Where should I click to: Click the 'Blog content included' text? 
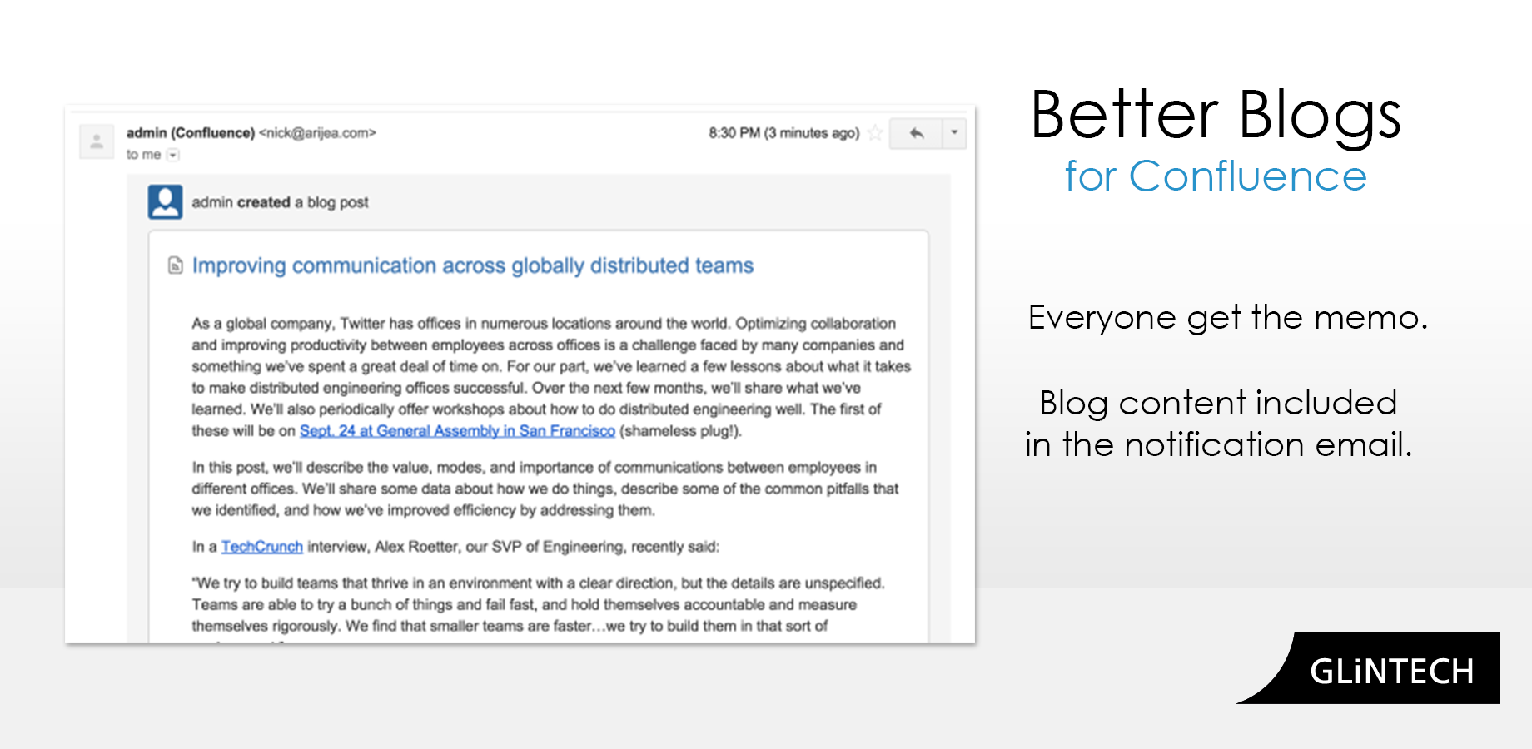coord(1218,404)
